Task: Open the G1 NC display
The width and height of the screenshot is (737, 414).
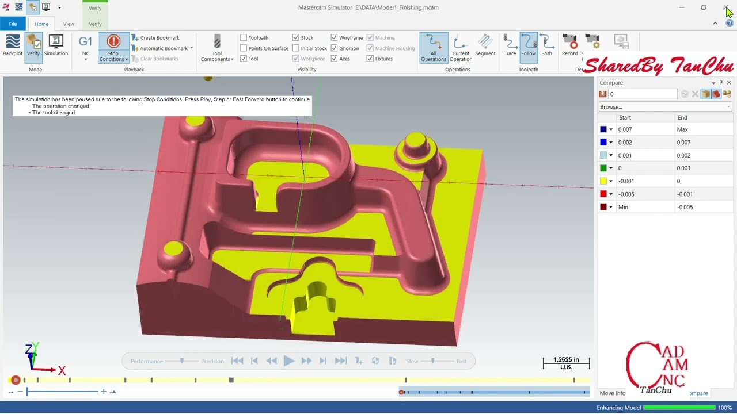Action: [x=85, y=47]
